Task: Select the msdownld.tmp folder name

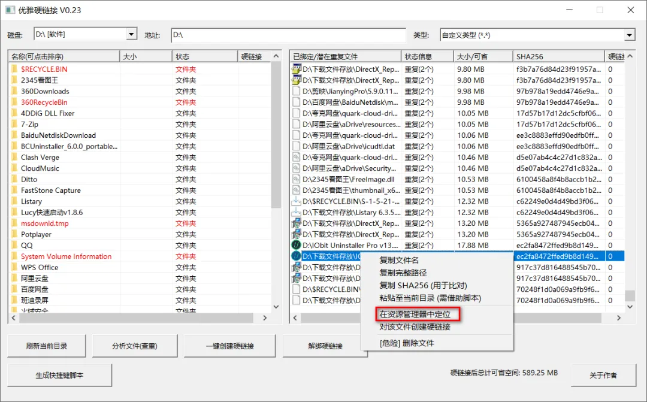Action: click(44, 223)
